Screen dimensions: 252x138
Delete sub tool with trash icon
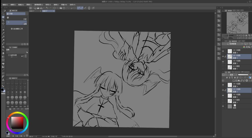coord(27,44)
